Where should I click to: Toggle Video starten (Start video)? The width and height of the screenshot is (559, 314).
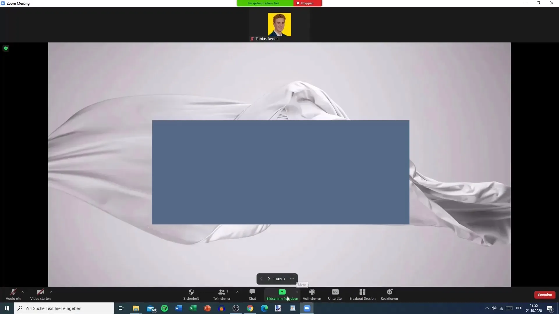coord(40,294)
